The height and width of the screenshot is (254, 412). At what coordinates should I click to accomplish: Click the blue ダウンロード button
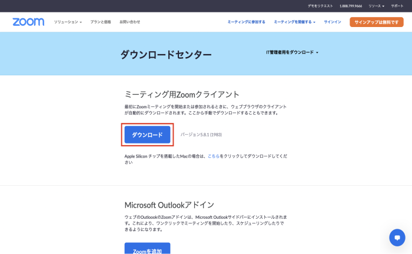147,135
